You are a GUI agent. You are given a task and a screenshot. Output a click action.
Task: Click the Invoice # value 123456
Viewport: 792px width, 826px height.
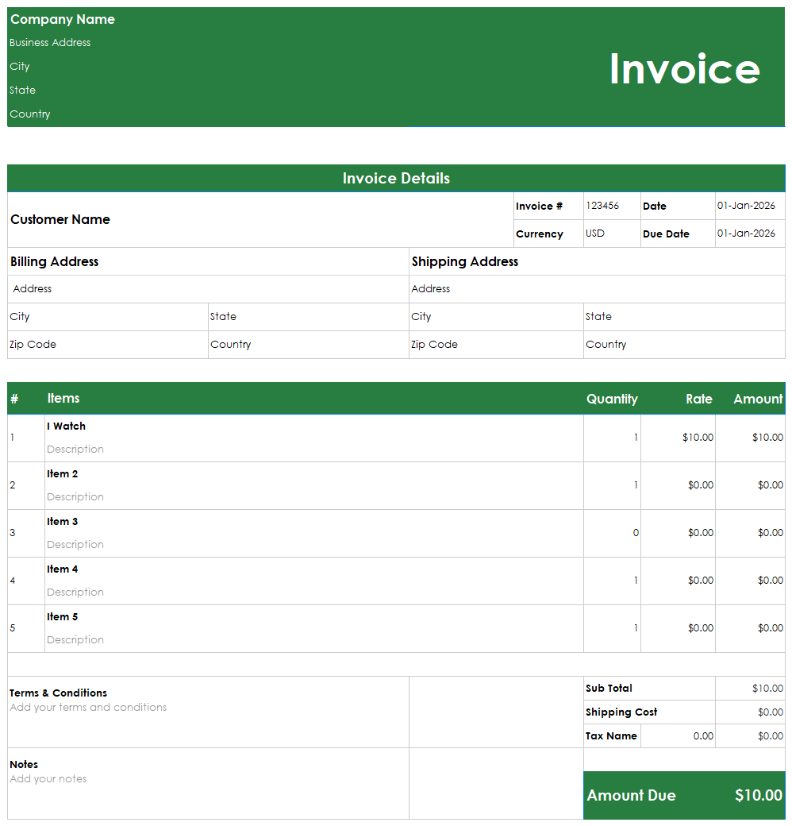[600, 206]
